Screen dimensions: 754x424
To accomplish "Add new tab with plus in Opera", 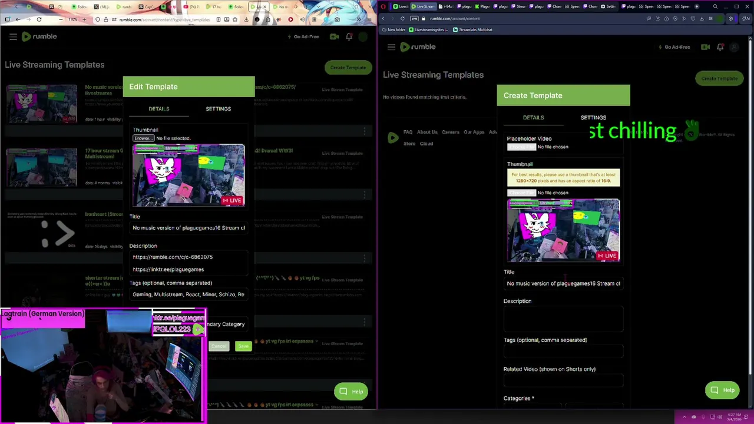I will point(697,6).
